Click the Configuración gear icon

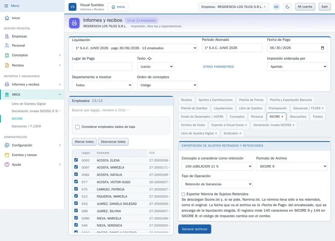(7, 145)
